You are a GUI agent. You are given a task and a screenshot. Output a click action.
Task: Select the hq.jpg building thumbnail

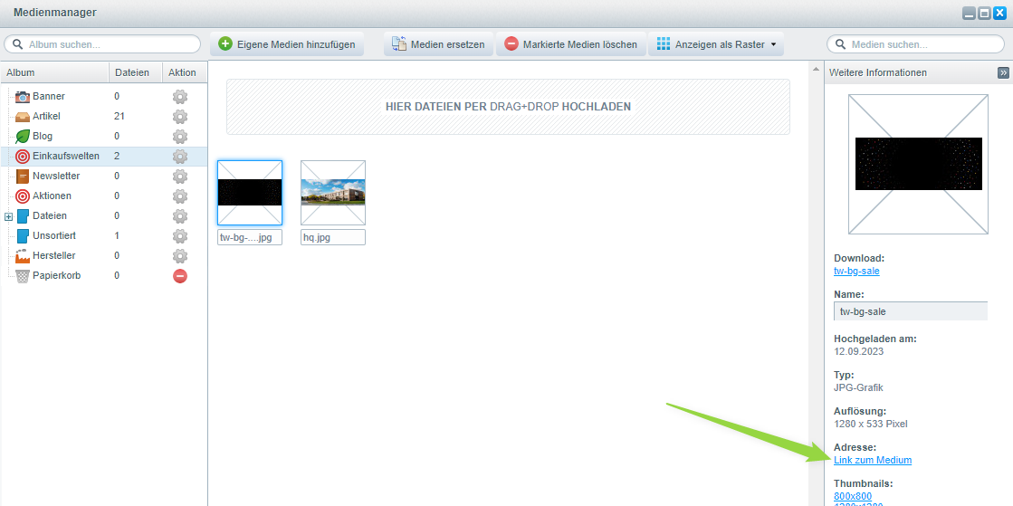pyautogui.click(x=333, y=193)
